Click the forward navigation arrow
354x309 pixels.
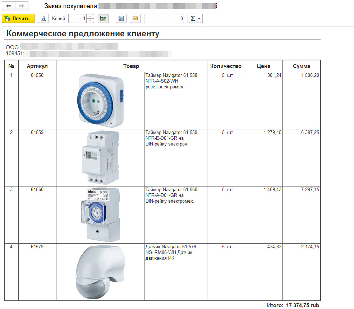tap(22, 6)
